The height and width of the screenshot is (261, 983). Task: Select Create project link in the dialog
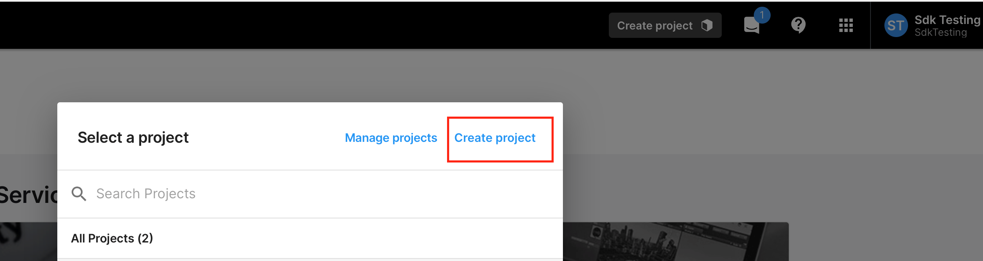495,138
